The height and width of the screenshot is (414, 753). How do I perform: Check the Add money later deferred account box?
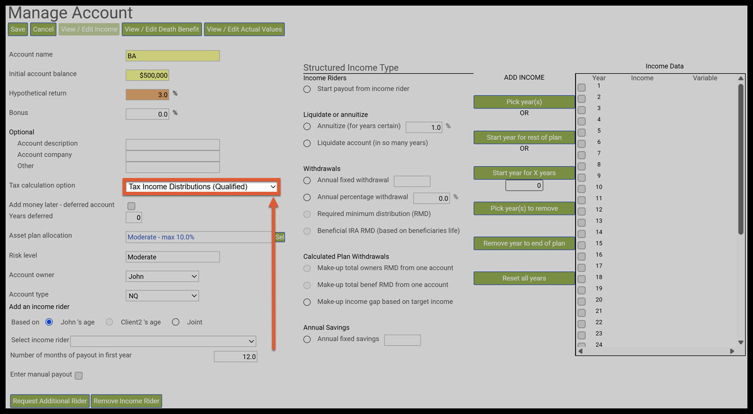pos(131,206)
